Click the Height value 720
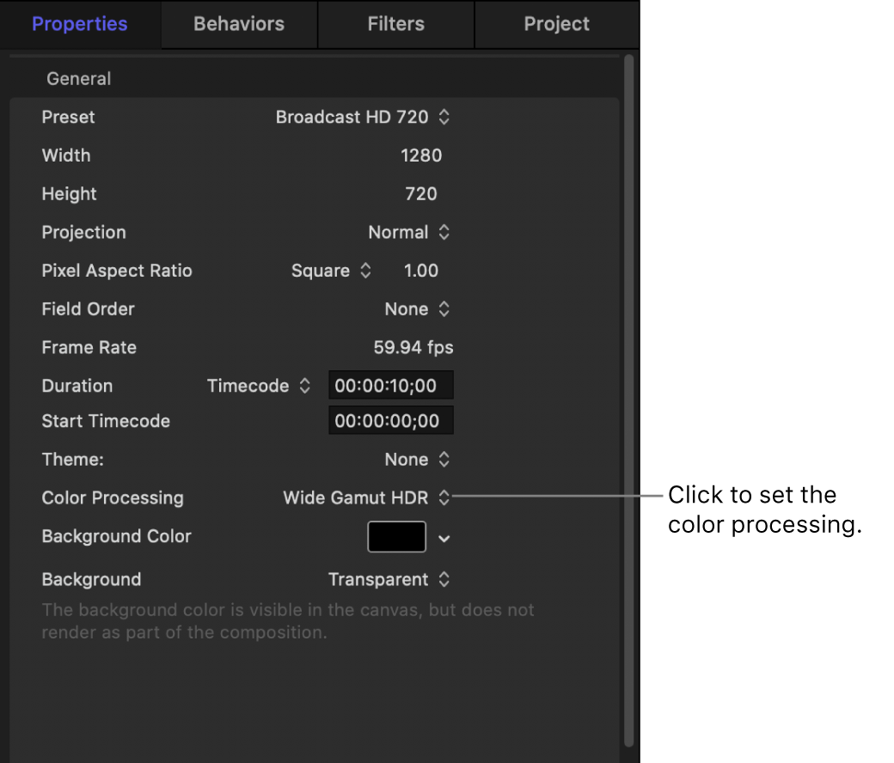The height and width of the screenshot is (763, 894). [421, 194]
